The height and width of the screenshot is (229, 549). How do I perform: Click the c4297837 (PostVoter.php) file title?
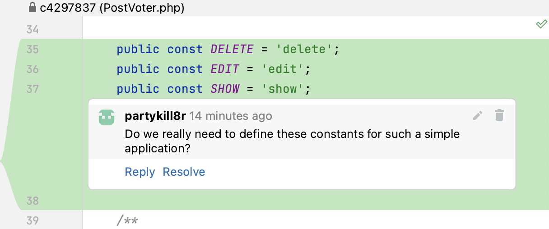(112, 7)
